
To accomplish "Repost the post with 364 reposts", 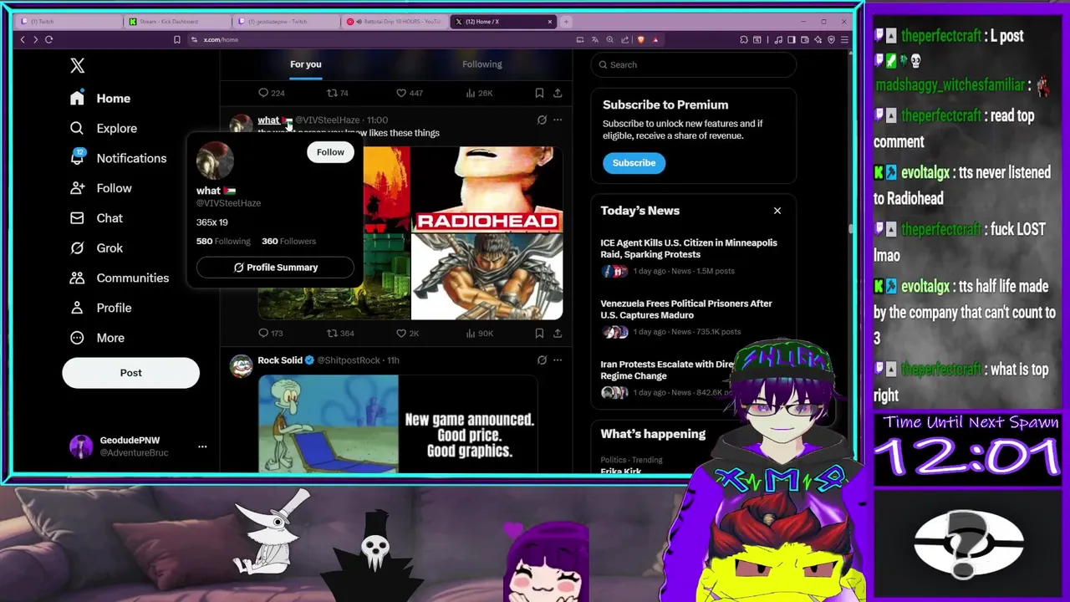I will pyautogui.click(x=340, y=333).
